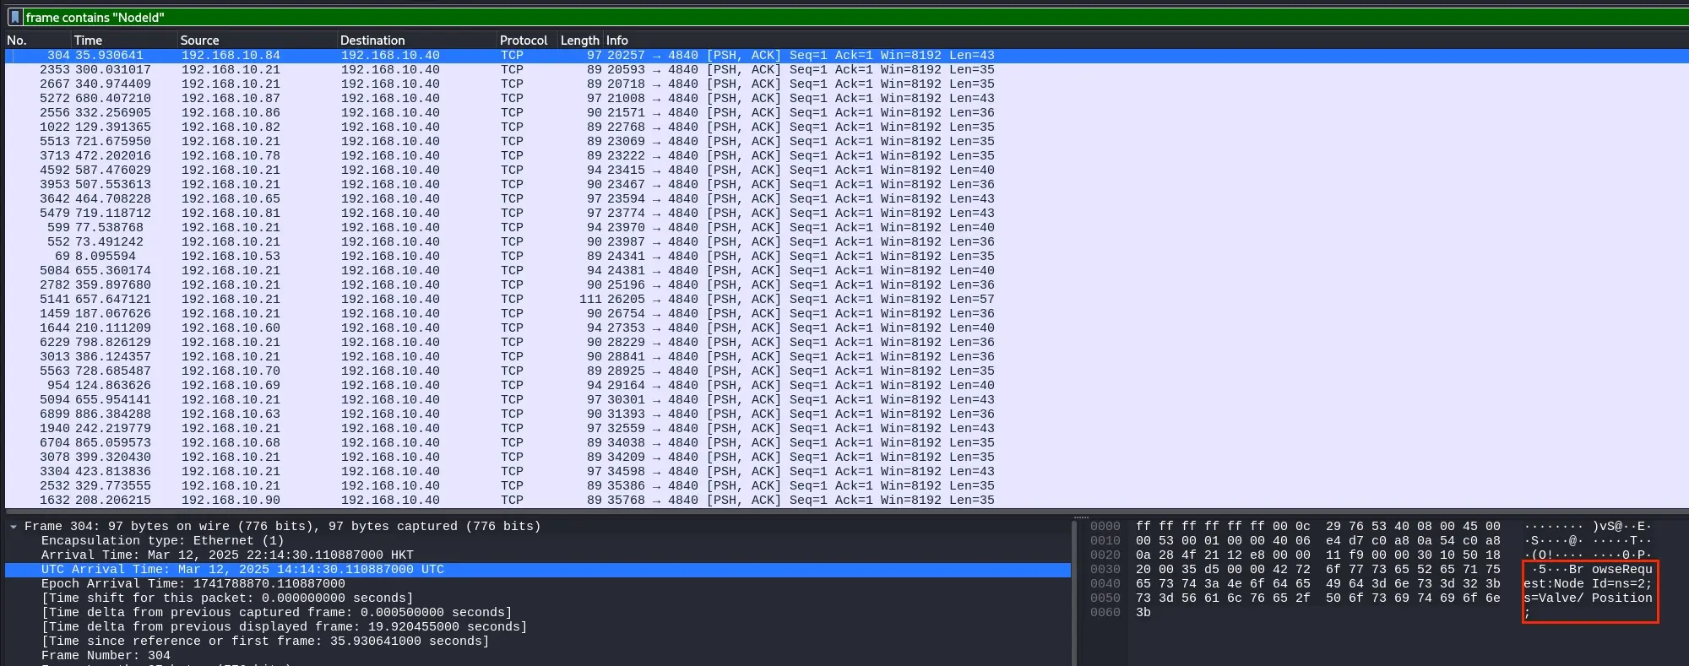Select the Frame Number: 304 line
This screenshot has width=1689, height=666.
538,655
